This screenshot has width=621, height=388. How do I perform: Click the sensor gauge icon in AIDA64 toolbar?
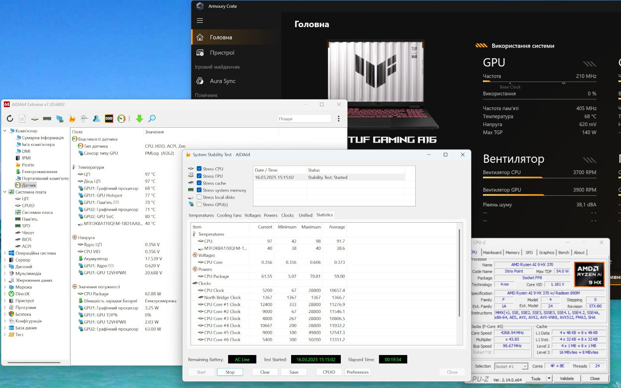(x=121, y=119)
